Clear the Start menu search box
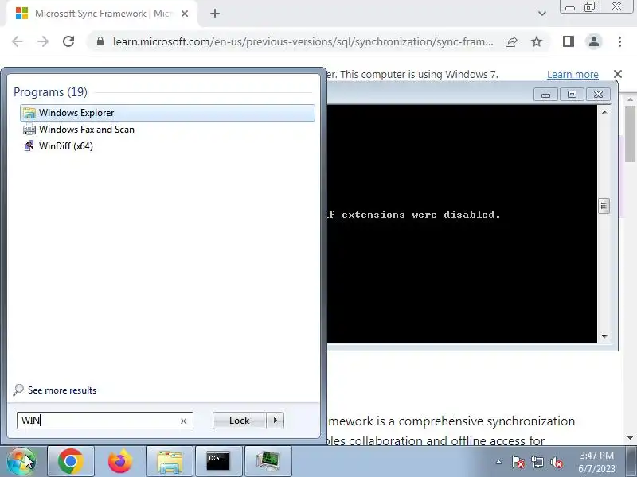Image resolution: width=637 pixels, height=477 pixels. pyautogui.click(x=183, y=421)
